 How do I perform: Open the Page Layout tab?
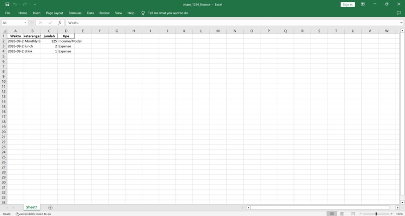[54, 13]
